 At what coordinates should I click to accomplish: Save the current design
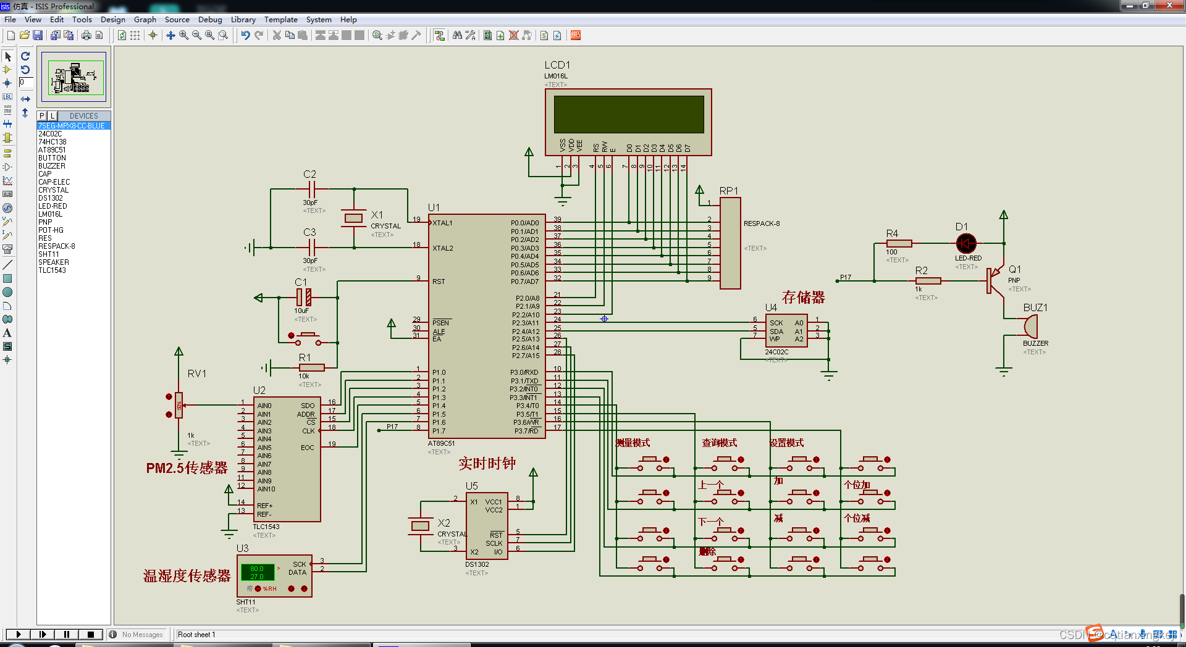38,35
